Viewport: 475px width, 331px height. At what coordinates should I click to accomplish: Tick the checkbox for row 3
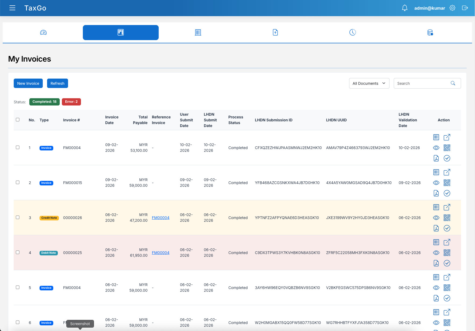pyautogui.click(x=18, y=217)
